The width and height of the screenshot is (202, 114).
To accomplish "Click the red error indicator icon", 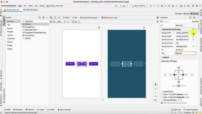I will 157,18.
